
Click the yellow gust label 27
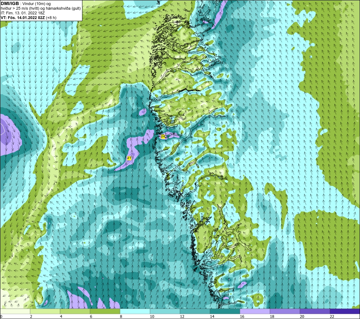point(129,158)
